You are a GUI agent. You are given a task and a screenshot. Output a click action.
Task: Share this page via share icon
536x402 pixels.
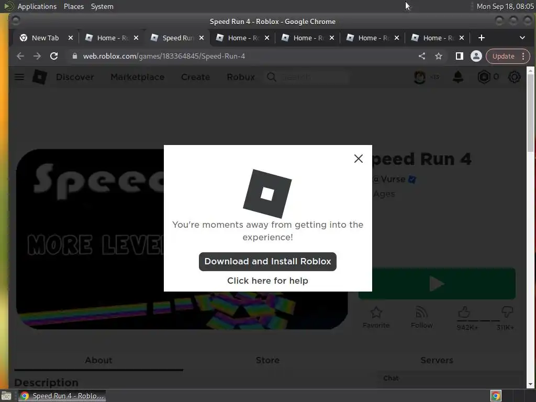(422, 56)
